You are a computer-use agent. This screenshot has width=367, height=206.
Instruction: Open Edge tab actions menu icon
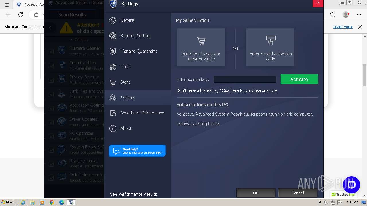pos(7,5)
